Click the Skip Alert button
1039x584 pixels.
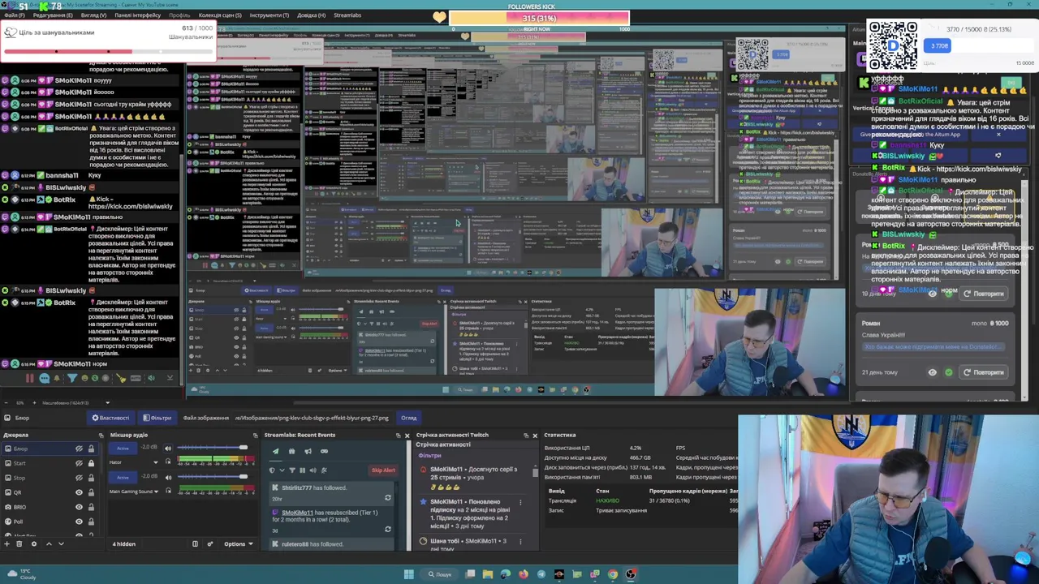pos(383,470)
